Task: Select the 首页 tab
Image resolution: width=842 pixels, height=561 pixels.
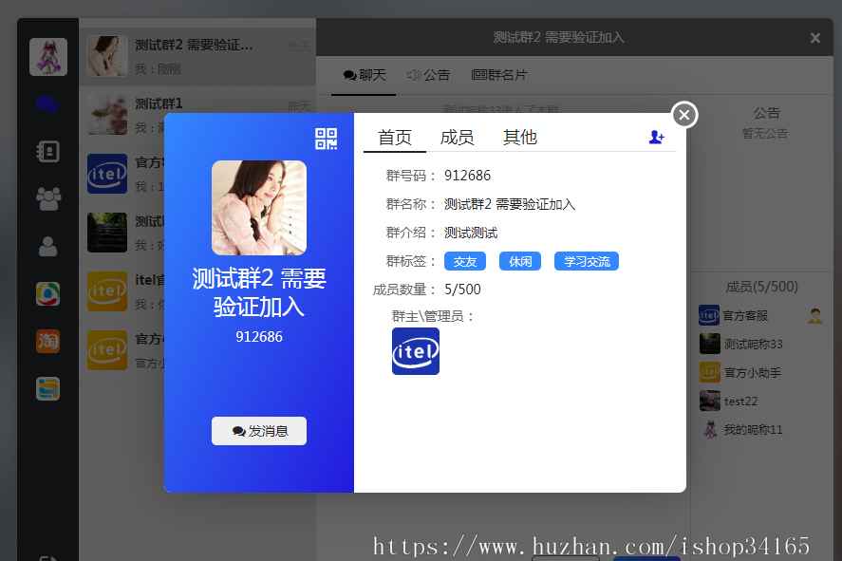Action: pos(395,138)
